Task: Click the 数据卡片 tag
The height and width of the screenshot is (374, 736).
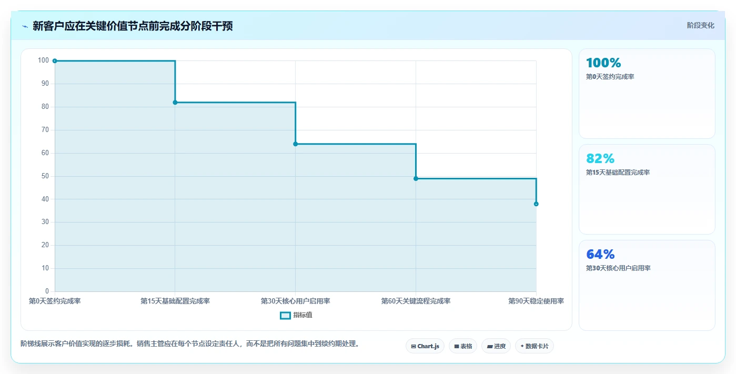Action: tap(535, 346)
